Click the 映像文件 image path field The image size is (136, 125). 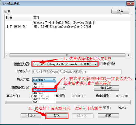point(77,72)
